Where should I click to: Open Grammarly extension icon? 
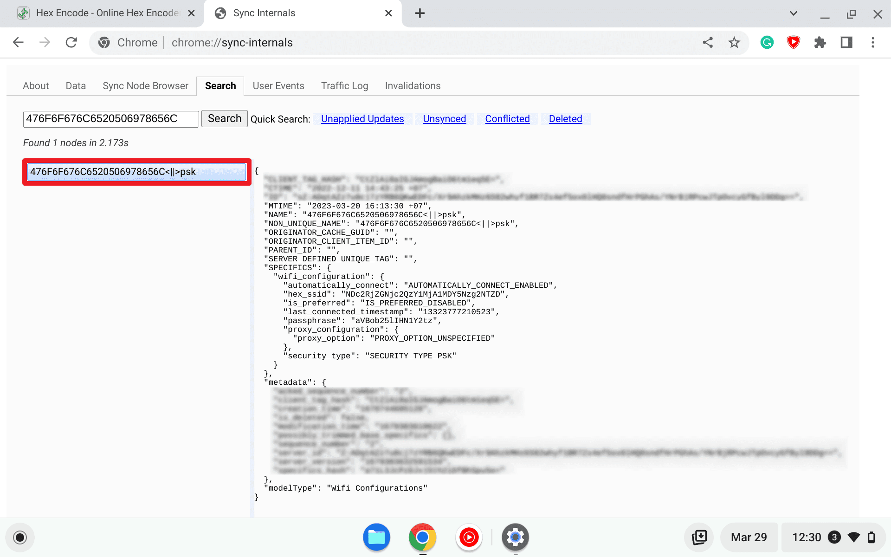[x=767, y=42]
